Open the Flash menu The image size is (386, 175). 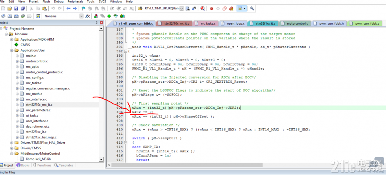coord(46,1)
